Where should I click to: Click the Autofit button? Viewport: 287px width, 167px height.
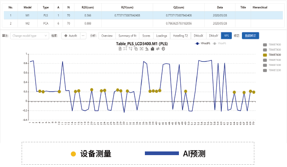71,36
